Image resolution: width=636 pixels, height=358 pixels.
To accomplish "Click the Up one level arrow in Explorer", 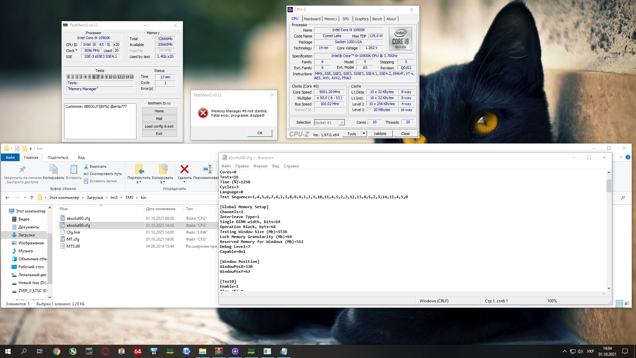I will point(32,198).
